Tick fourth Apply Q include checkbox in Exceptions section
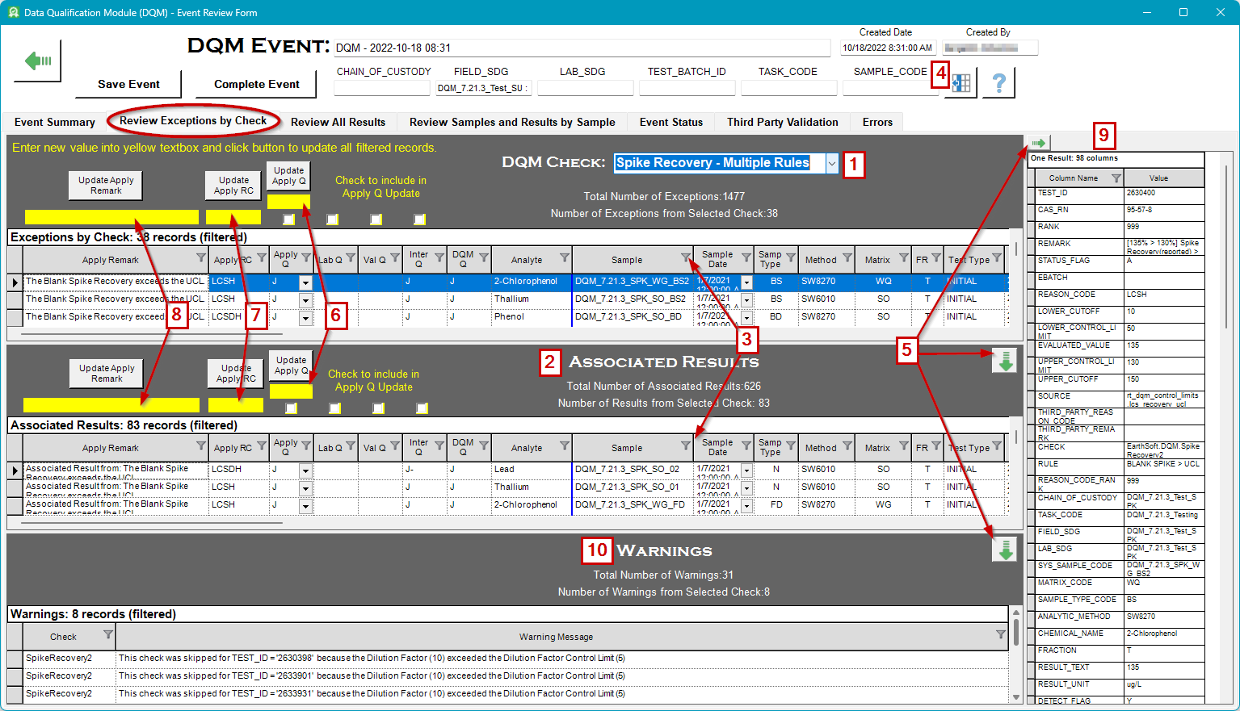1240x711 pixels. (x=419, y=220)
